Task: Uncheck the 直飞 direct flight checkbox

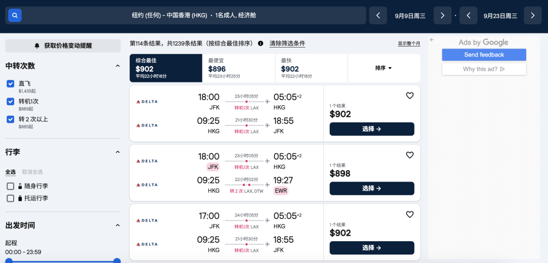Action: tap(10, 83)
